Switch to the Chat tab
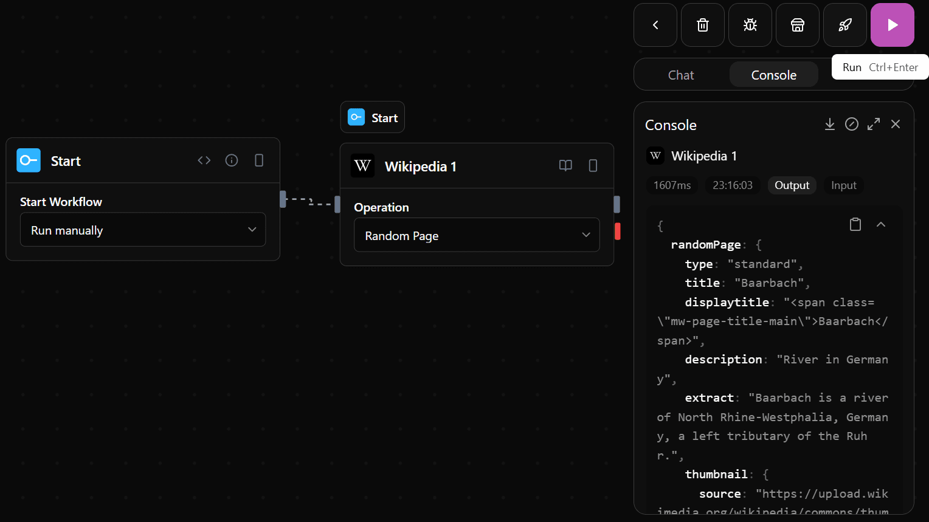929x522 pixels. coord(680,75)
